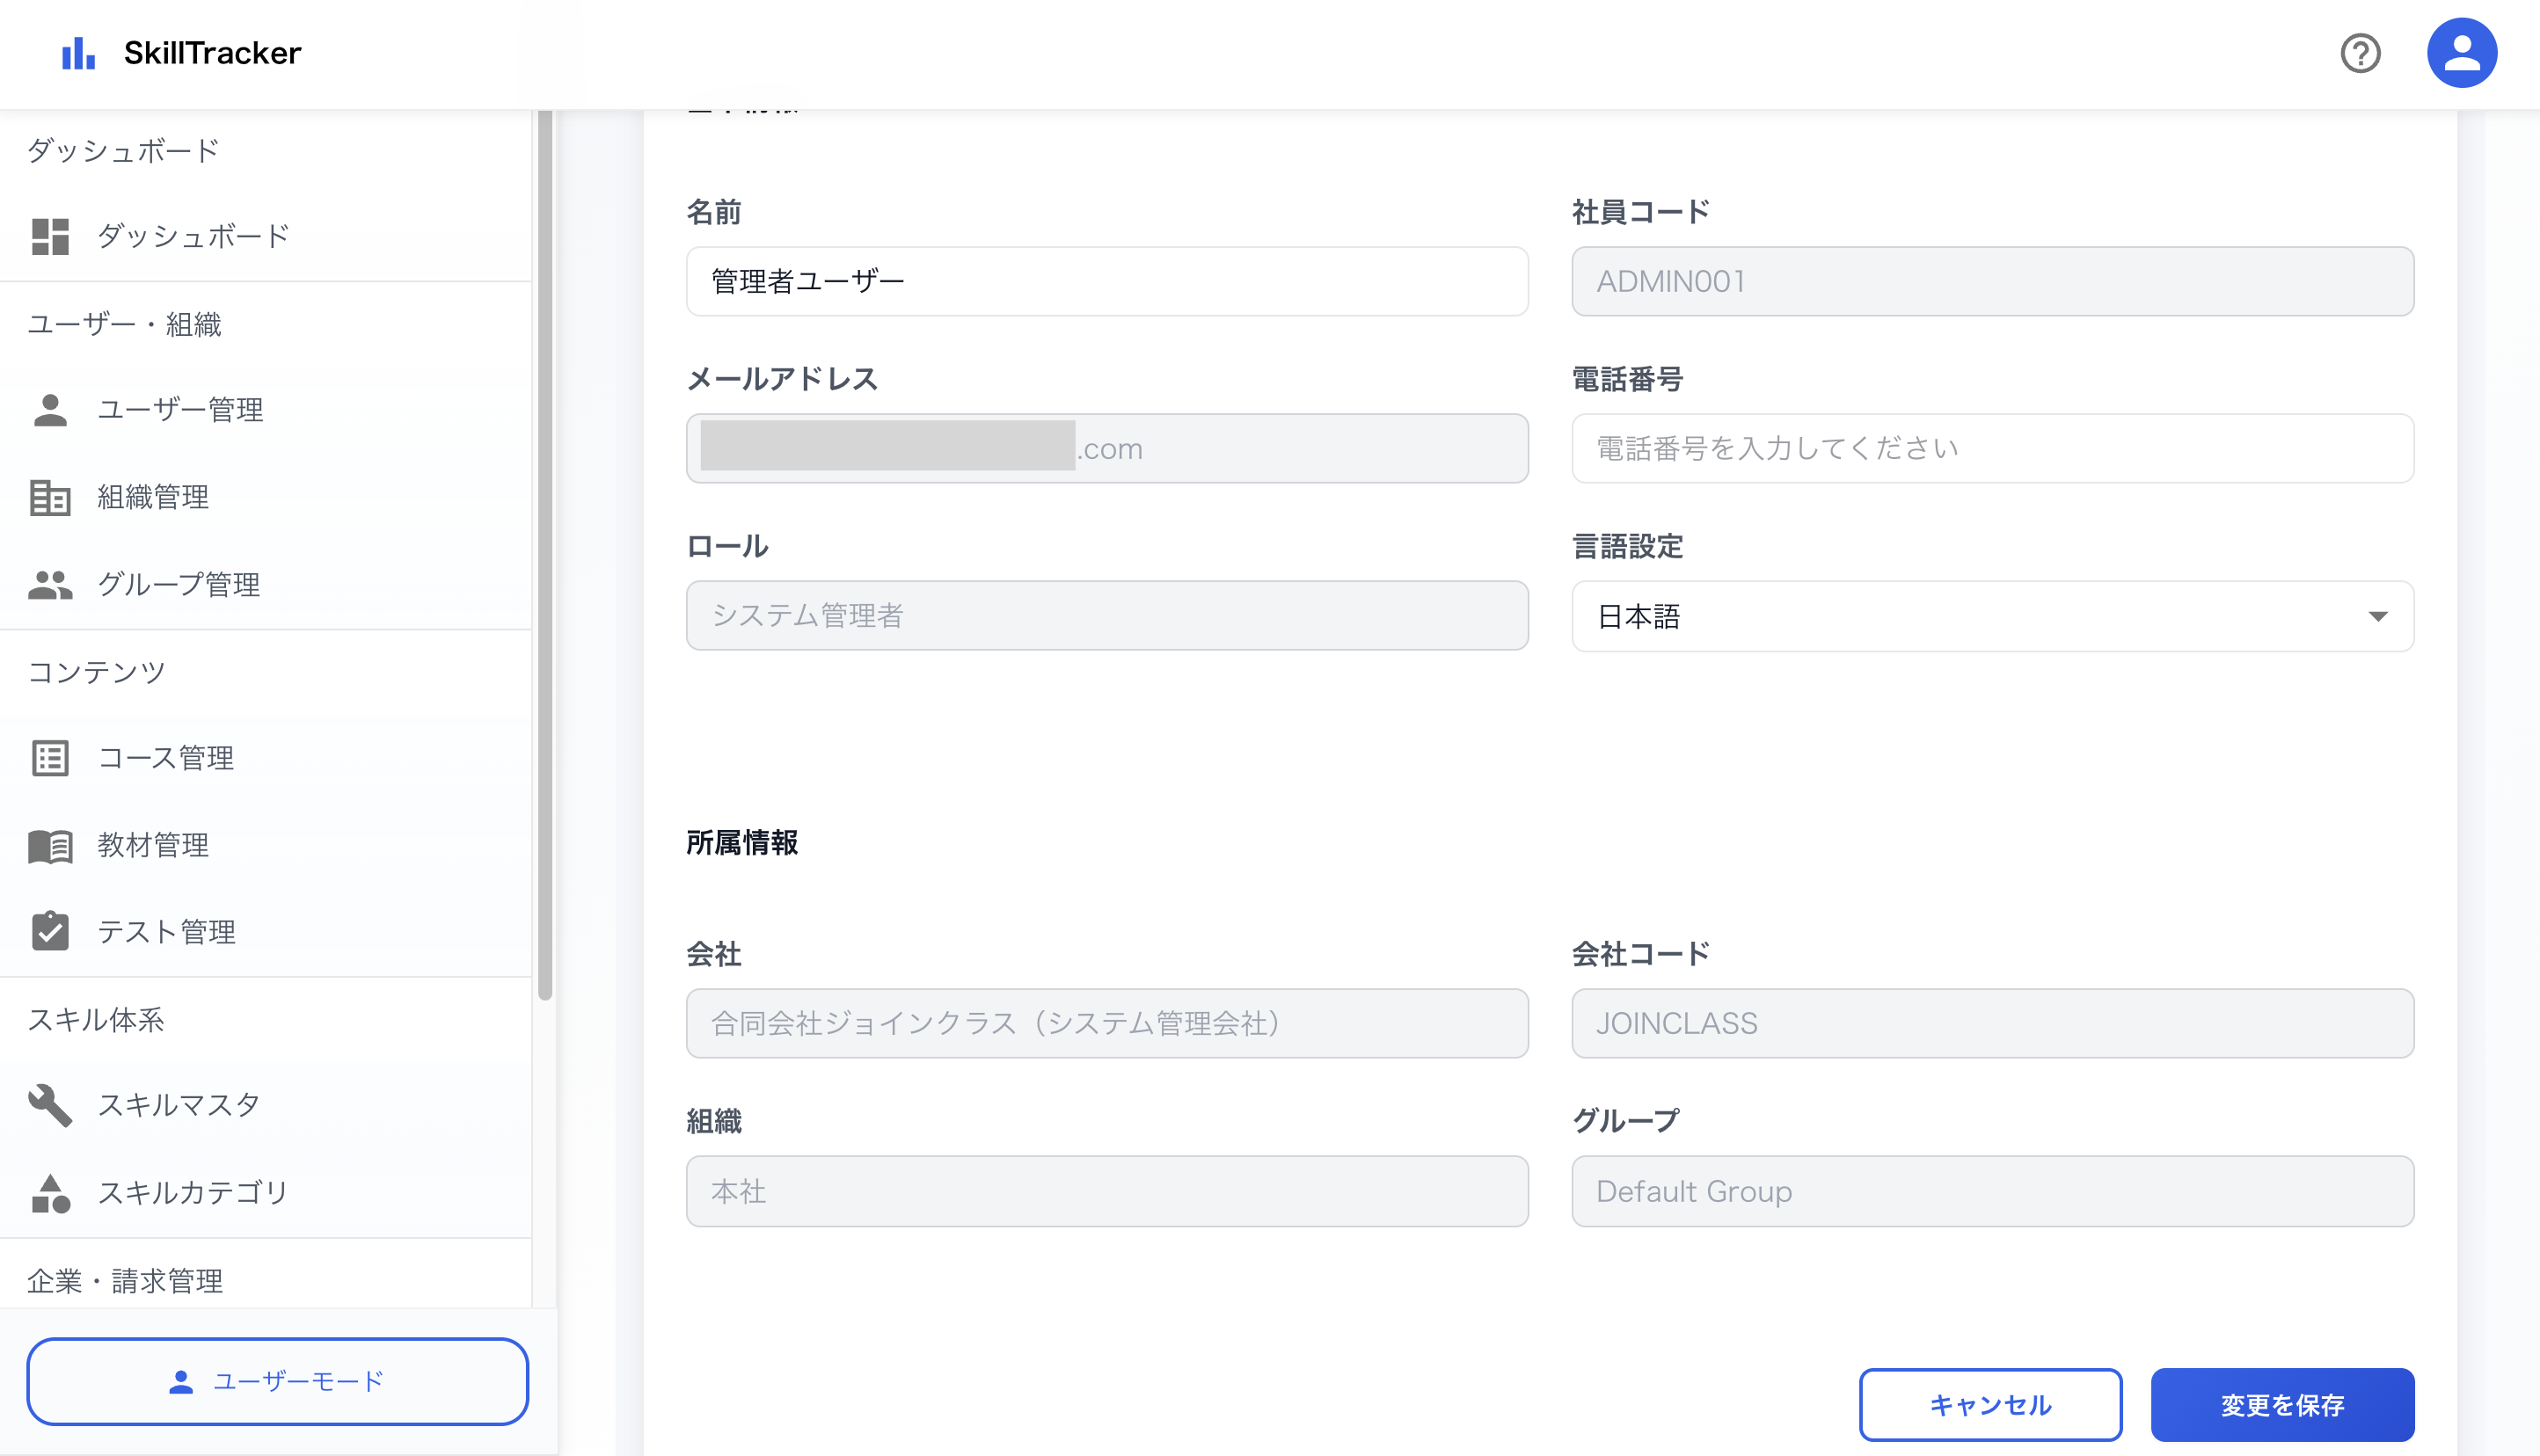
Task: Open the help question-mark icon
Action: click(x=2361, y=53)
